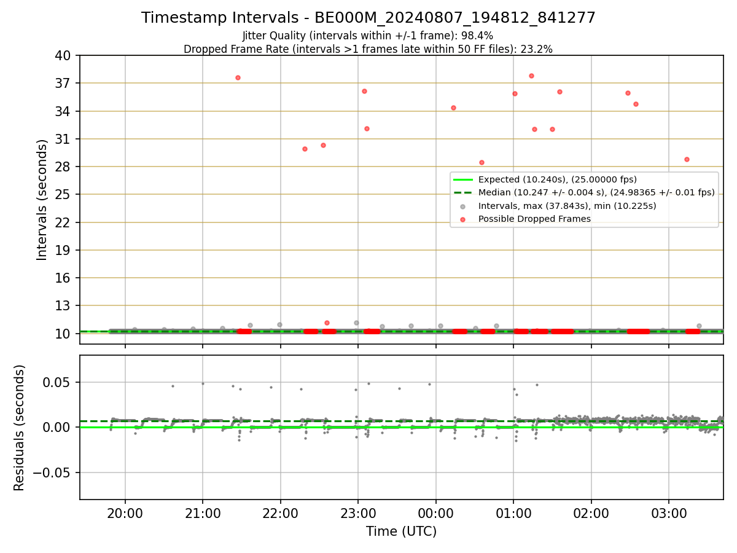Click the "Intervals (seconds)" y-axis label
Viewport: 737px width, 553px height.
(42, 200)
